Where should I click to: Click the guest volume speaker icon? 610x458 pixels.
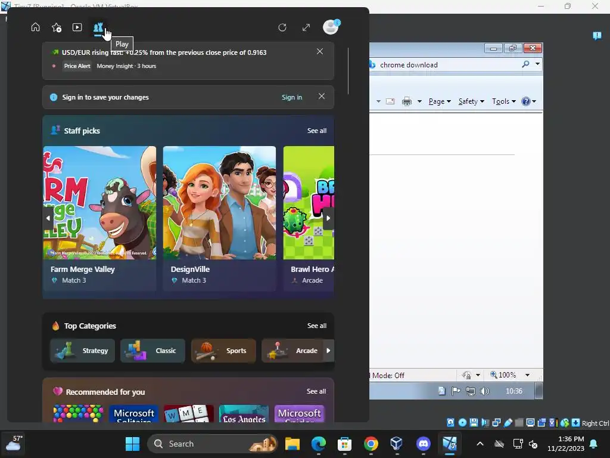[485, 391]
